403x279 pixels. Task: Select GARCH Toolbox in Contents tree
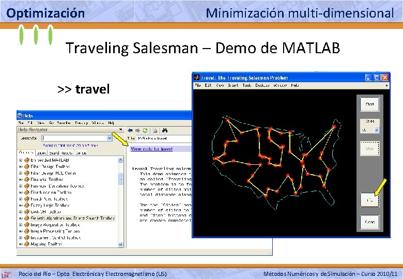pos(46,212)
